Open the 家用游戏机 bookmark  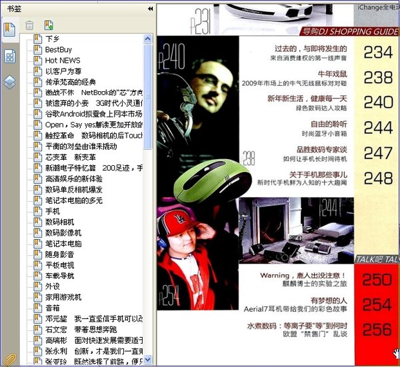pos(63,297)
